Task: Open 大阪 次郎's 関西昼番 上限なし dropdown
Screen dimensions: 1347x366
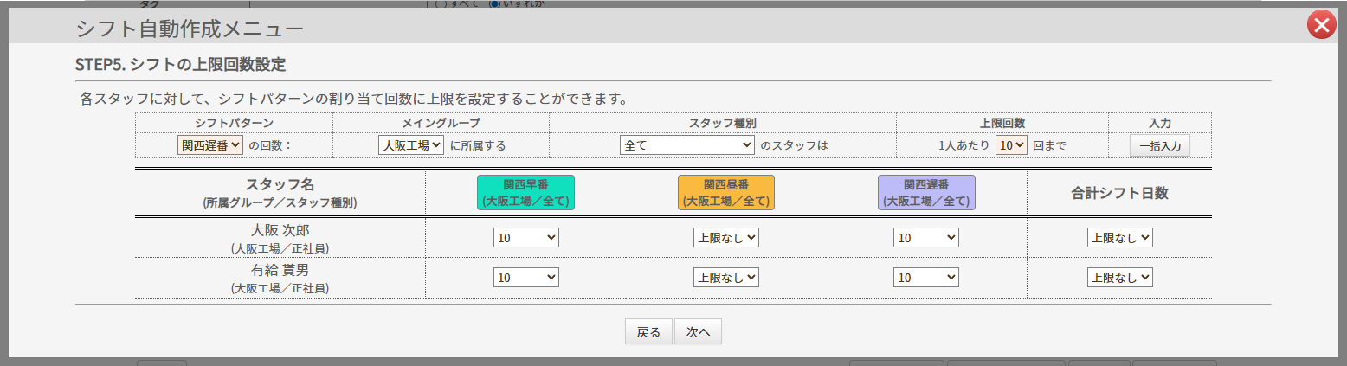Action: [725, 238]
